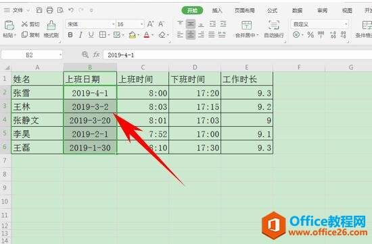372x244 pixels.
Task: Apply thousands separator format
Action: tap(321, 35)
